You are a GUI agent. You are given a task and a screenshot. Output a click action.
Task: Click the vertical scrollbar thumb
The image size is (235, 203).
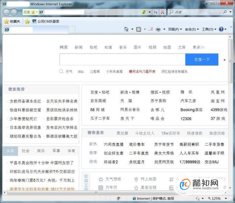(x=230, y=61)
